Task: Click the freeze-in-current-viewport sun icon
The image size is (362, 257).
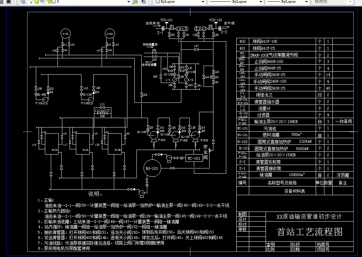Action: pyautogui.click(x=43, y=2)
